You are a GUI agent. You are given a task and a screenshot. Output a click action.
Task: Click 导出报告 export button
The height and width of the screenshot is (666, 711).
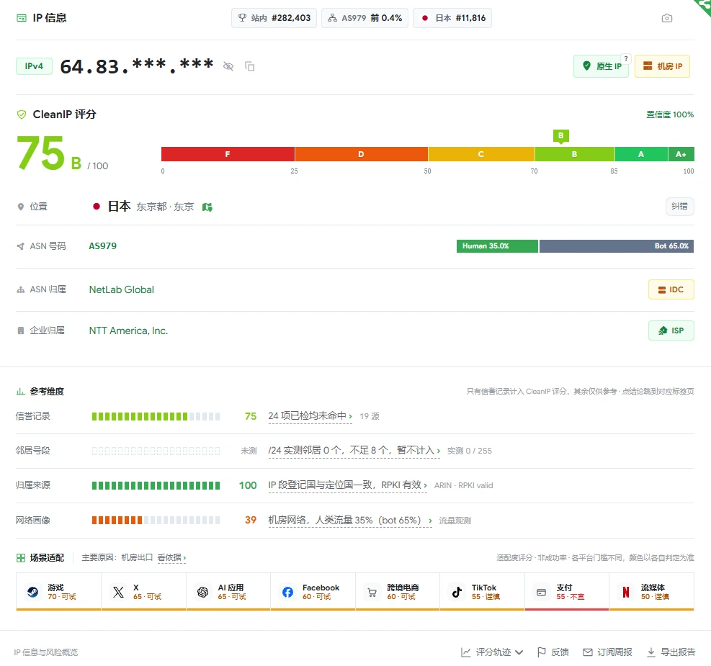click(x=671, y=652)
